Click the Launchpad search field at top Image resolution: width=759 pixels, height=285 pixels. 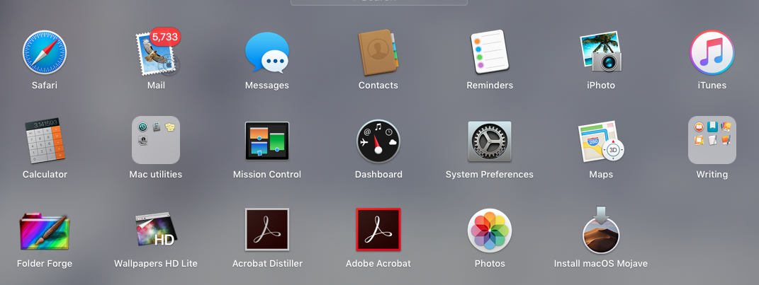coord(379,1)
